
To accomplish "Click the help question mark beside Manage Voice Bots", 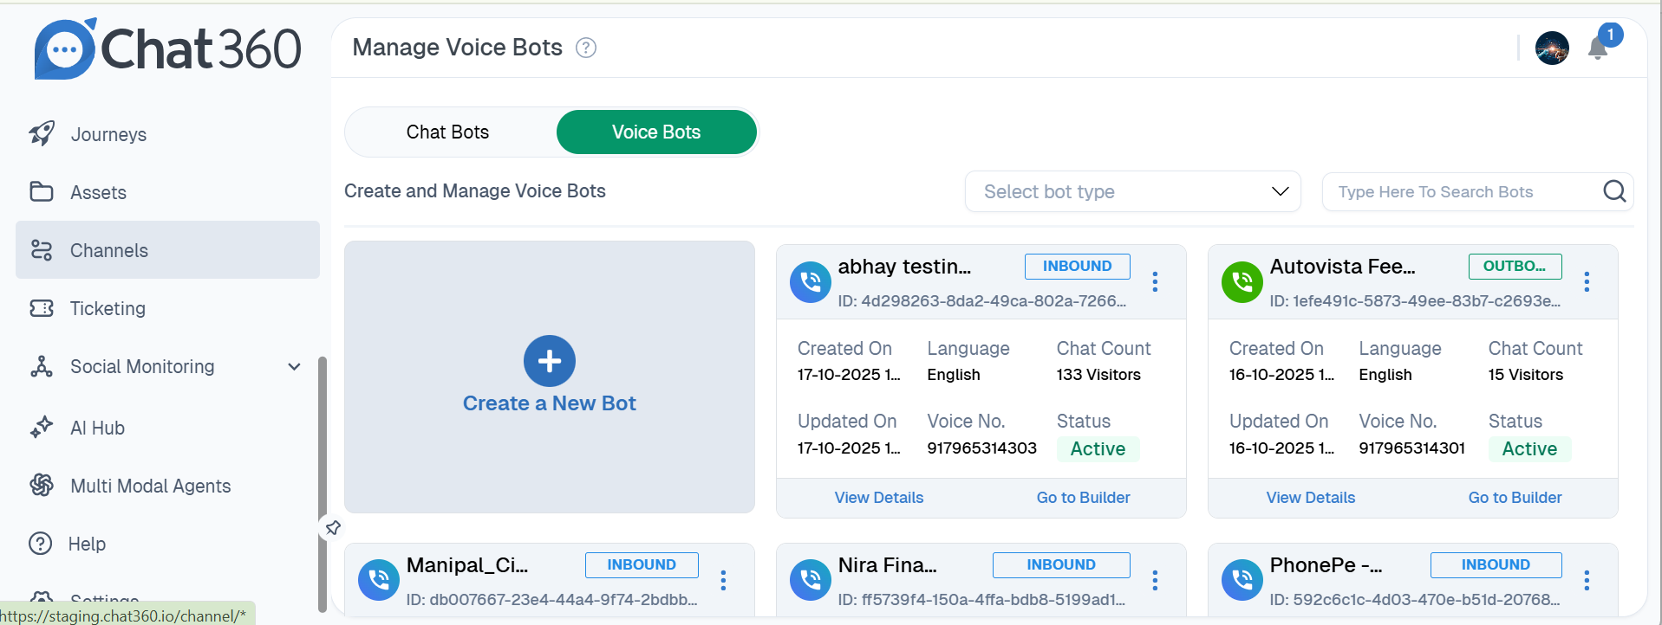I will click(x=586, y=48).
